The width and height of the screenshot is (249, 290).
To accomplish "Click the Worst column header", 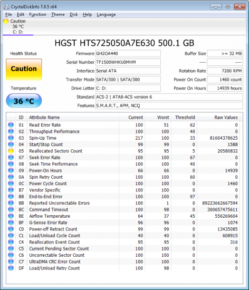I will point(158,118).
